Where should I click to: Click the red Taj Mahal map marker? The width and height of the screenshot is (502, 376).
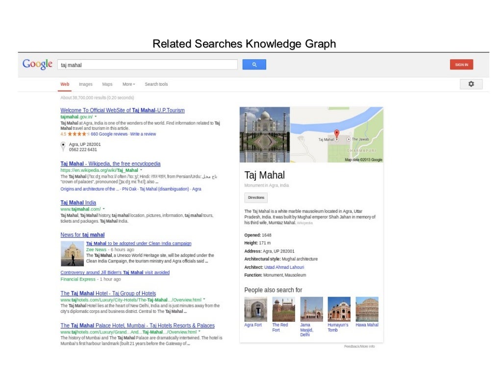click(336, 134)
